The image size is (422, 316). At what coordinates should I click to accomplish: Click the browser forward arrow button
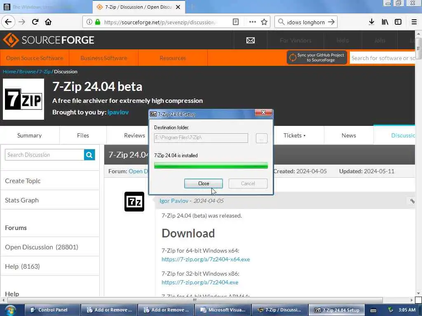22,22
